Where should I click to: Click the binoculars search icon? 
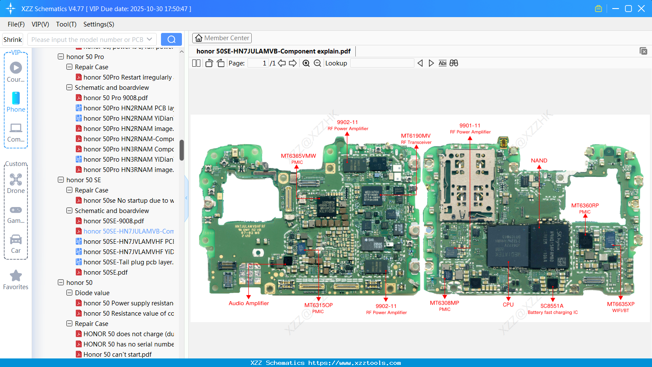(x=454, y=63)
